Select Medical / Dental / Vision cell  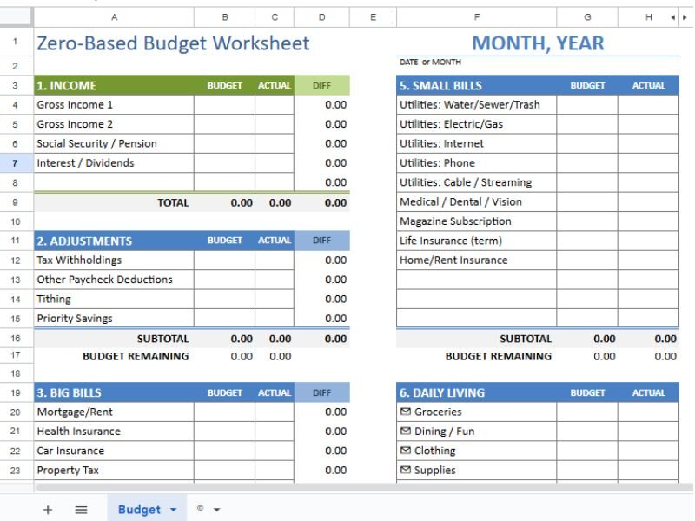click(x=476, y=201)
